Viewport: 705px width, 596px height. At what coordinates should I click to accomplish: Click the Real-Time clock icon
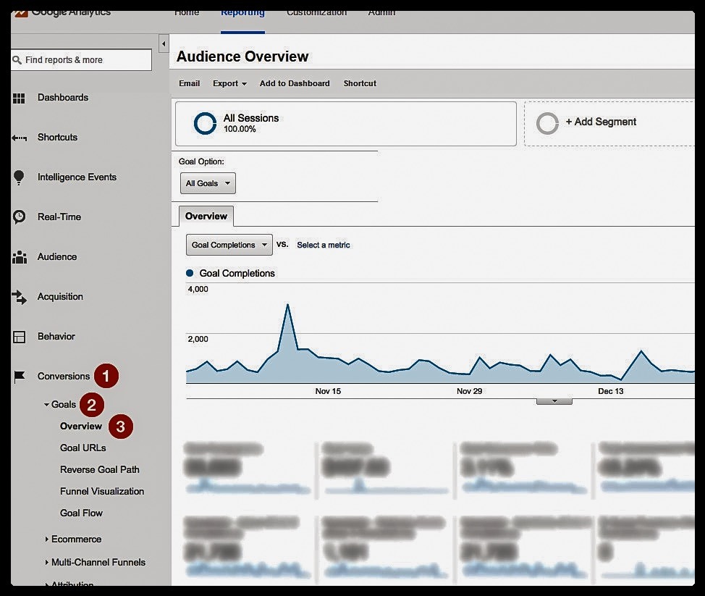pos(19,217)
